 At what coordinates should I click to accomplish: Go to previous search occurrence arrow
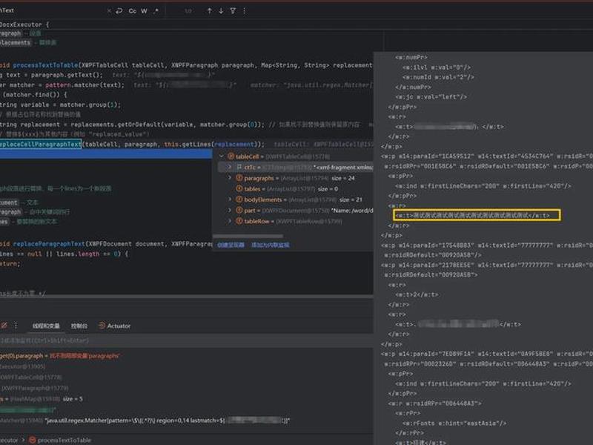(209, 11)
